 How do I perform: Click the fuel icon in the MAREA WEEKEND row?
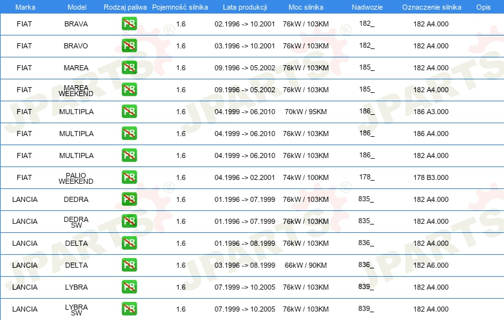coord(129,90)
